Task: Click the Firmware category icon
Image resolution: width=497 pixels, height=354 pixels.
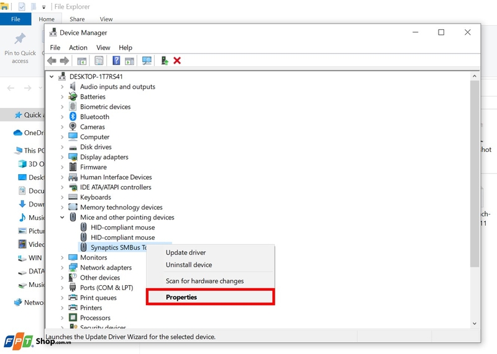Action: tap(73, 167)
